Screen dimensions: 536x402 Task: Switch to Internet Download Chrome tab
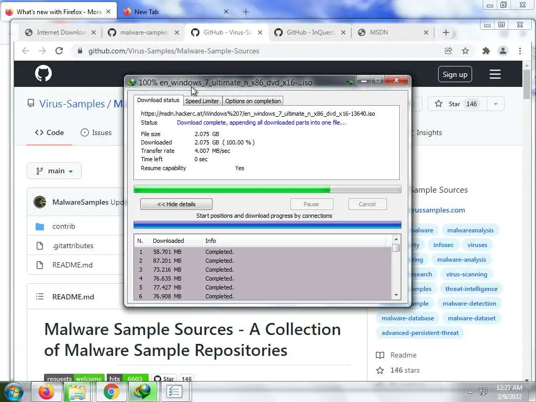click(60, 32)
